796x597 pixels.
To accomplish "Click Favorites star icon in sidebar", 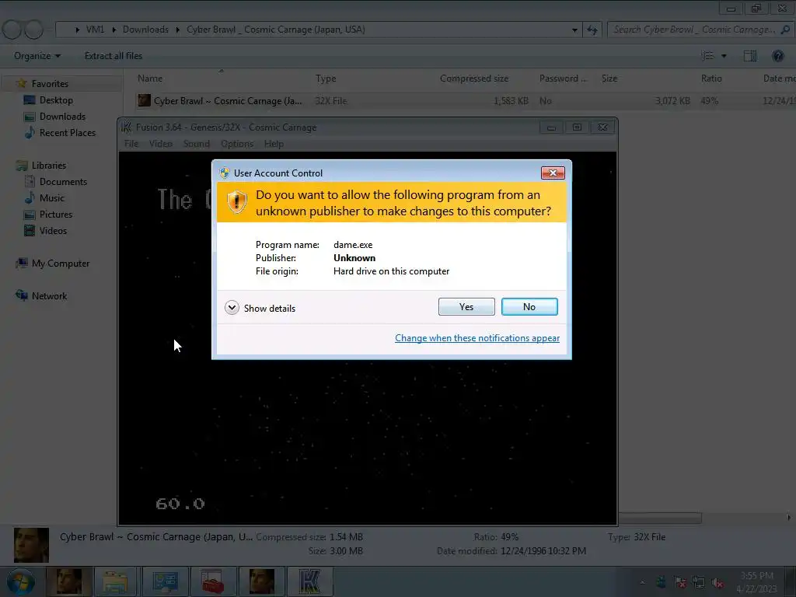I will pos(22,83).
